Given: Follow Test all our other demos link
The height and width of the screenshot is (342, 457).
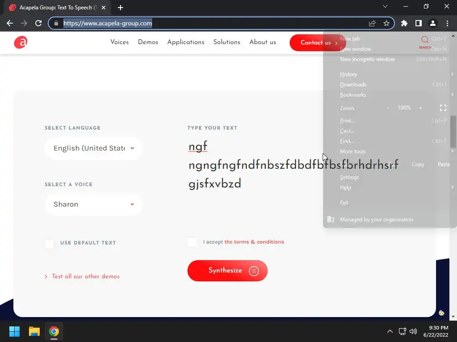Looking at the screenshot, I should click(x=86, y=277).
